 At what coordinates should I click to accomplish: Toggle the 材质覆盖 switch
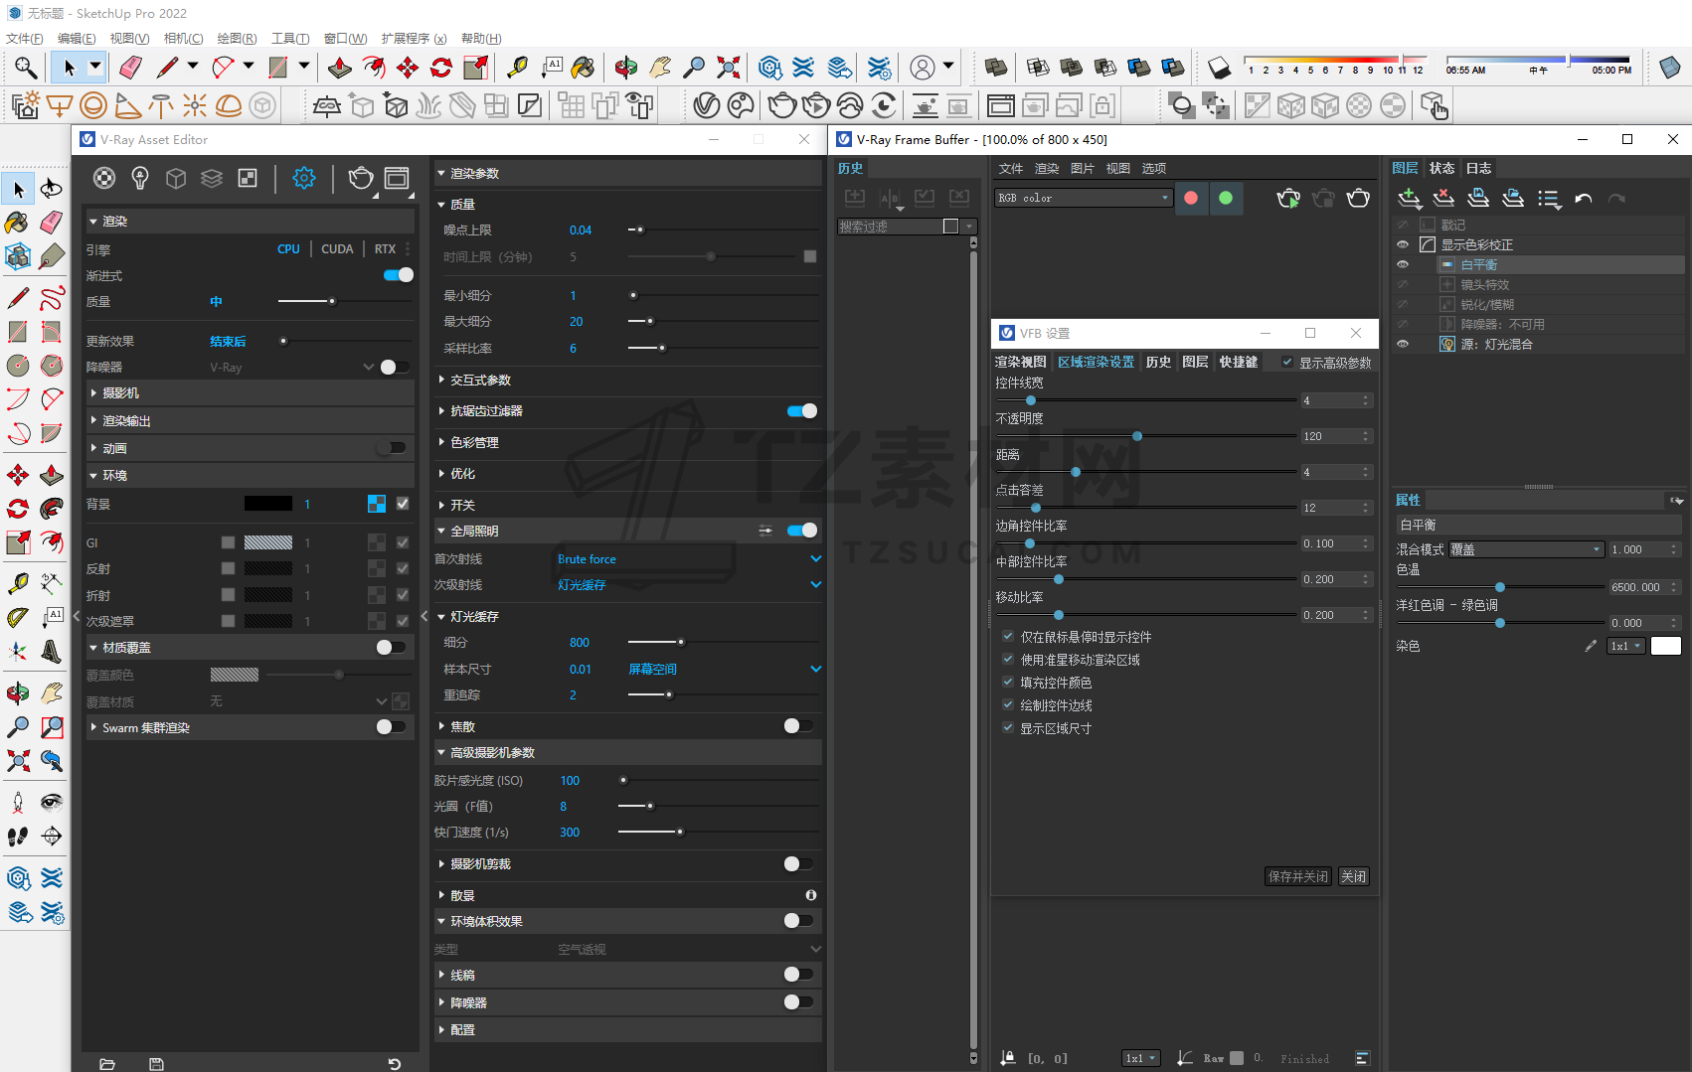click(391, 647)
